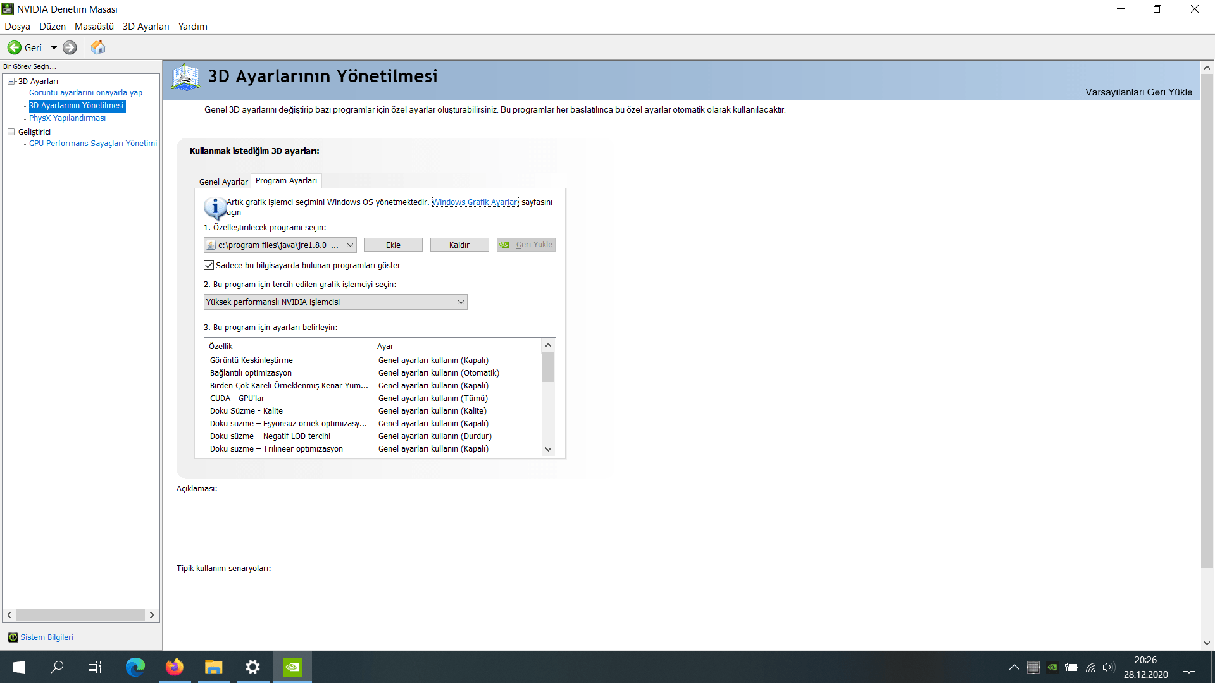
Task: Open the Geri history dropdown arrow
Action: coord(54,47)
